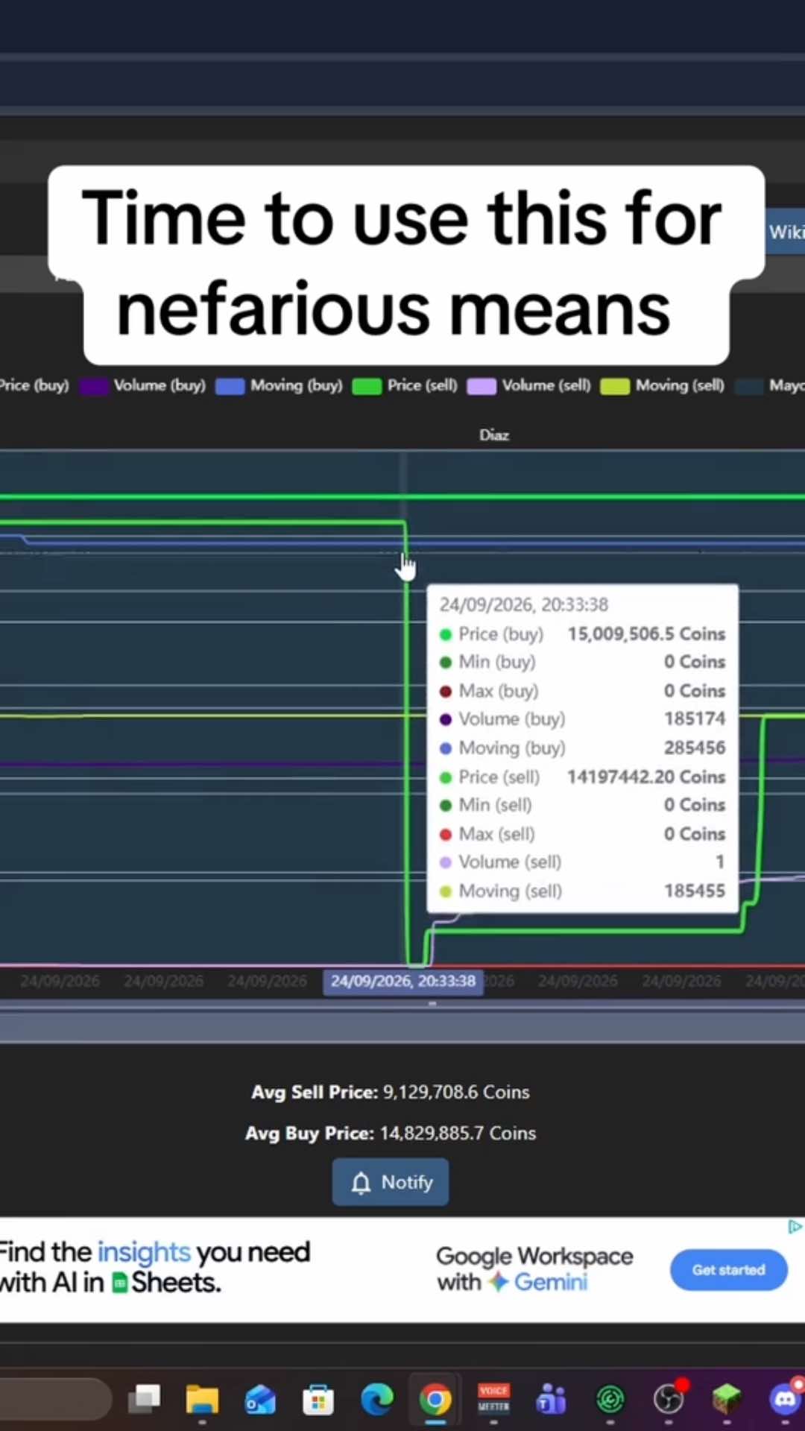Viewport: 805px width, 1431px height.
Task: Open Minecraft launcher taskbar icon
Action: tap(727, 1400)
